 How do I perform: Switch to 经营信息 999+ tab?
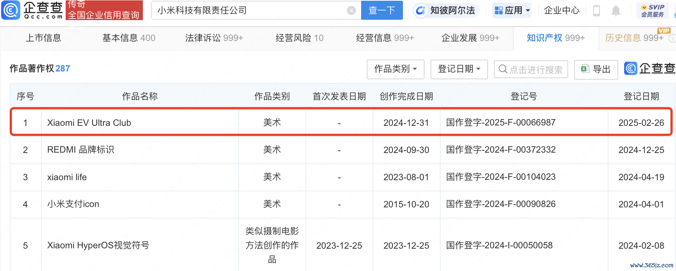(x=385, y=38)
